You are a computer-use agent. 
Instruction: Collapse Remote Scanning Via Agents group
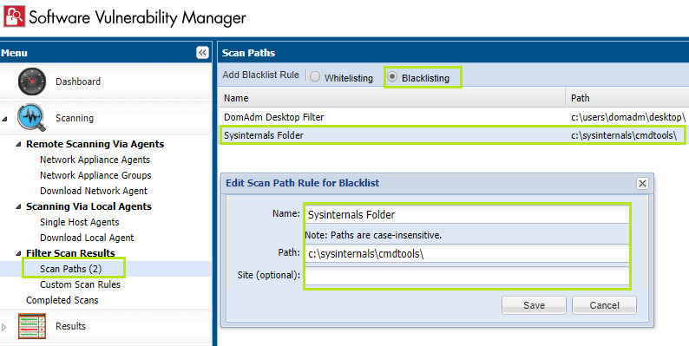click(x=18, y=144)
